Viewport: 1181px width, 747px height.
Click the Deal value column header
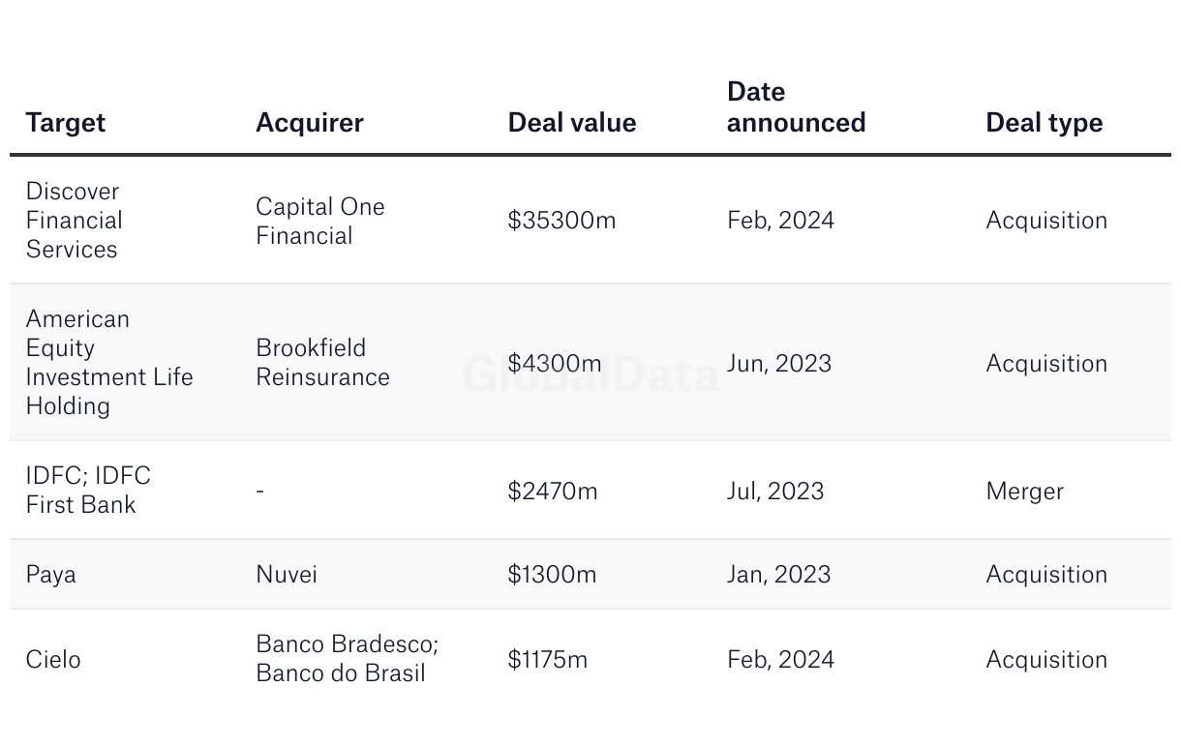point(572,123)
